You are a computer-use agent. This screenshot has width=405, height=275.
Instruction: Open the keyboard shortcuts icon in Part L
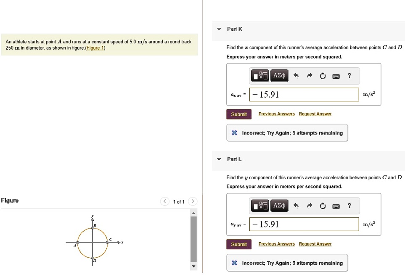[336, 205]
